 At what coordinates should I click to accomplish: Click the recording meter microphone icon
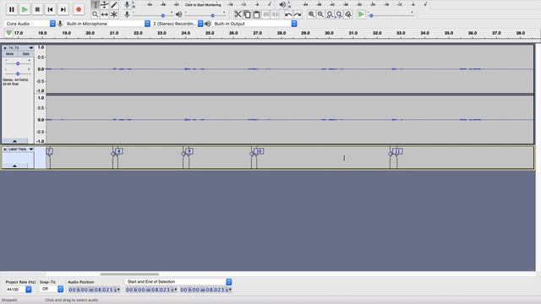[x=127, y=4]
